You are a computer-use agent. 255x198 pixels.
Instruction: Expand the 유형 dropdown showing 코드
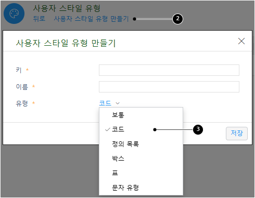click(109, 103)
